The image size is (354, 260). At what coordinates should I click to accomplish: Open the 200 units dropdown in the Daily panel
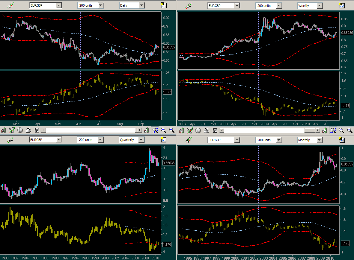click(101, 5)
